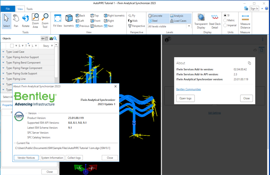The image size is (270, 175).
Task: Select the Select arrow tool
Action: point(6,21)
